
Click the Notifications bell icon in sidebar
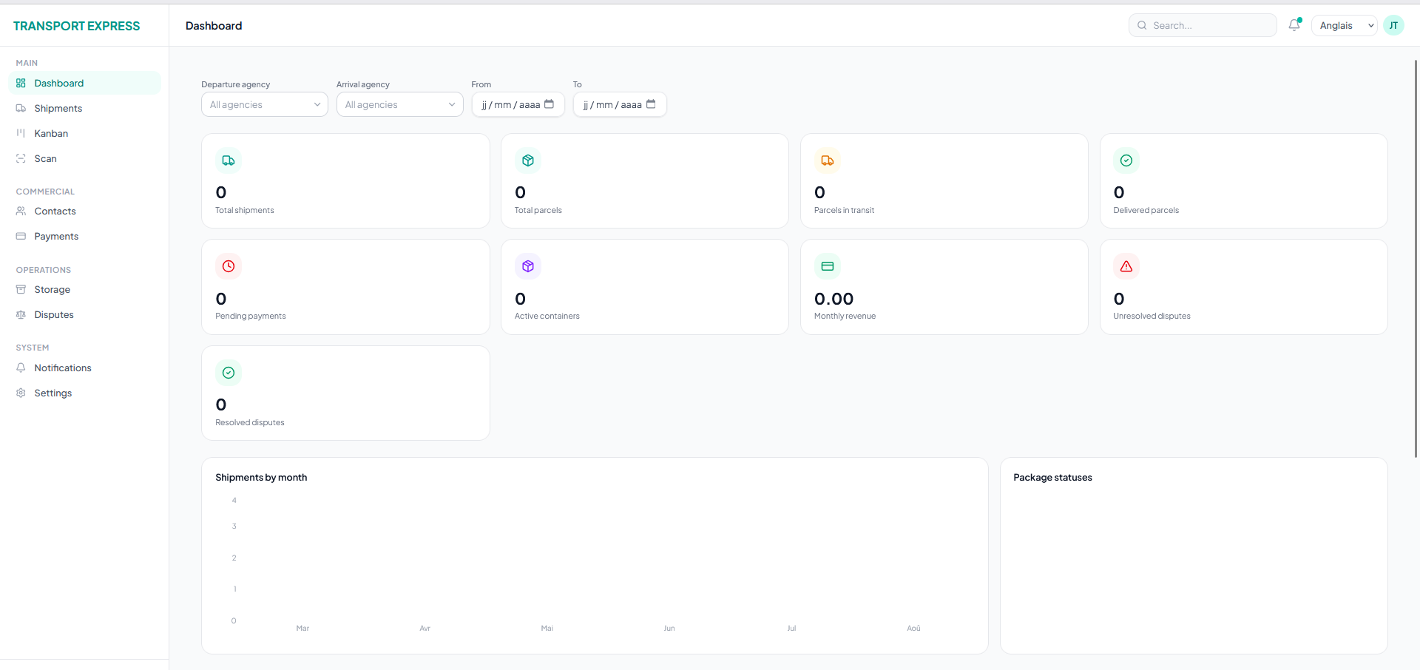21,368
